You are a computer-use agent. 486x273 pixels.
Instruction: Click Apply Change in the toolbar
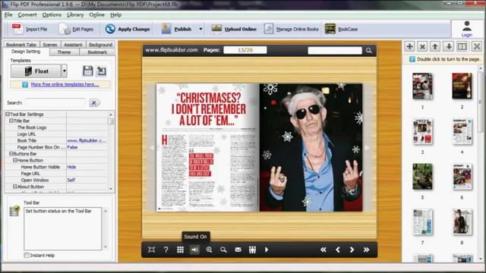[x=128, y=29]
